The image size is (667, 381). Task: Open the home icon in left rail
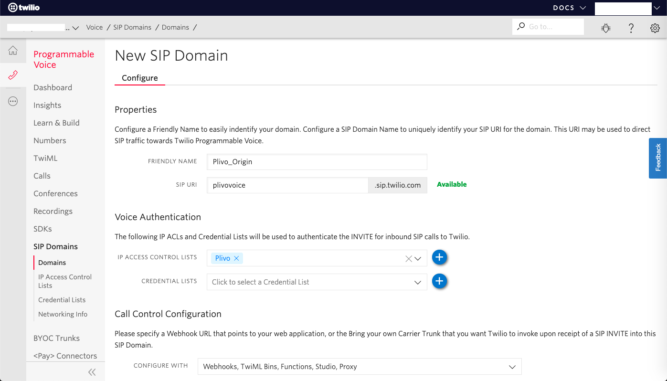(13, 51)
